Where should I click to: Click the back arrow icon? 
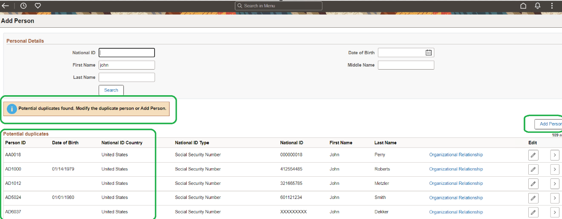[5, 6]
